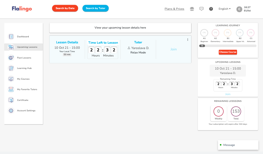Viewport: 263px width, 154px height.
Task: Click Join in the lesson details card
Action: 174,49
